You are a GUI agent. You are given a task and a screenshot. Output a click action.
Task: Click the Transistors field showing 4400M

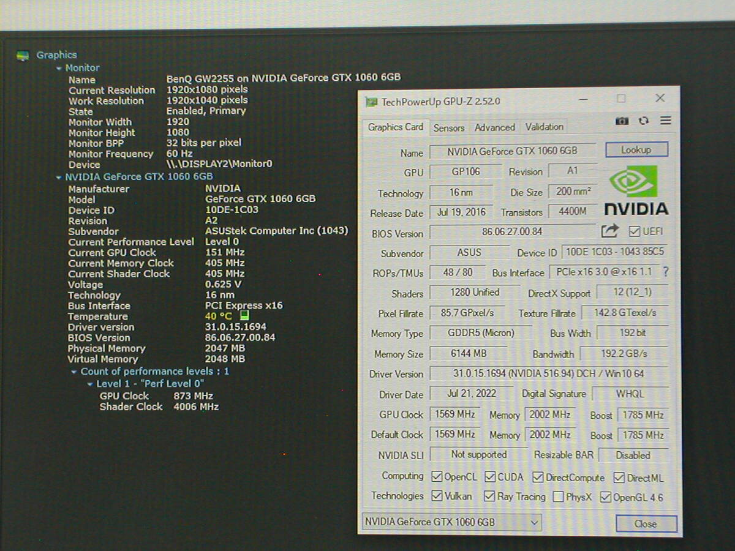[x=573, y=212]
